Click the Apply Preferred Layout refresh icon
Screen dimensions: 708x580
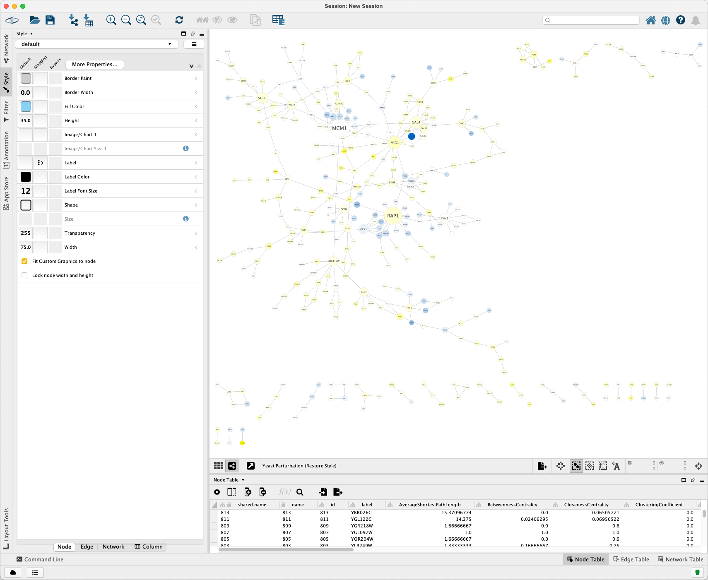click(x=179, y=20)
